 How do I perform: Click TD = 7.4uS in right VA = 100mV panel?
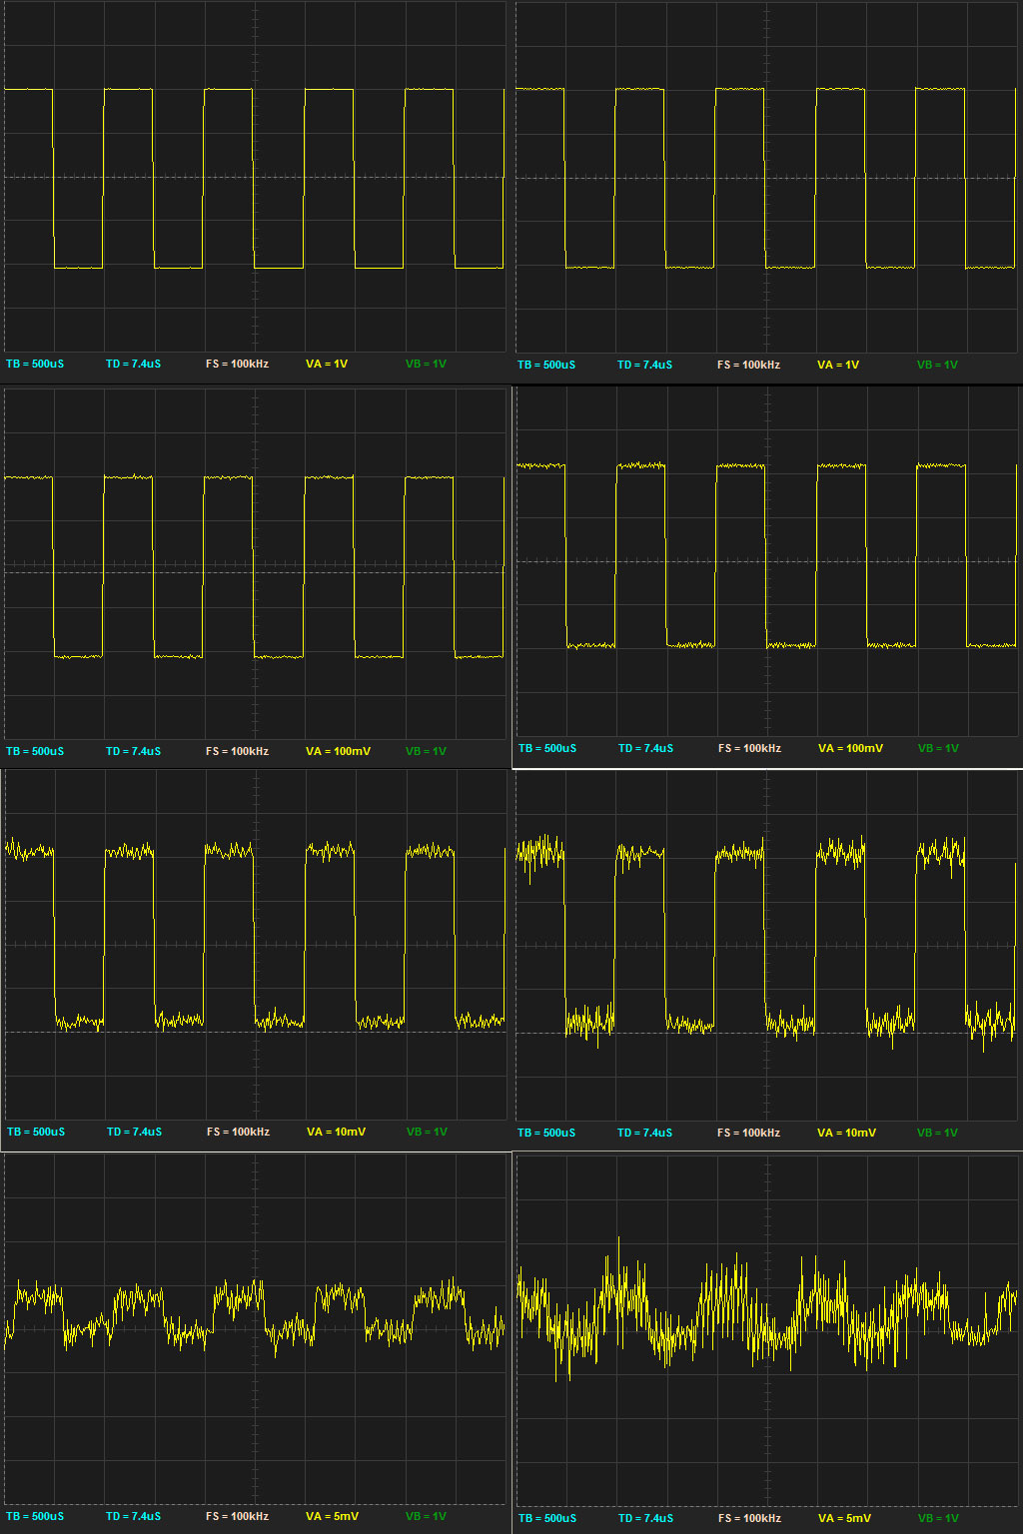645,748
